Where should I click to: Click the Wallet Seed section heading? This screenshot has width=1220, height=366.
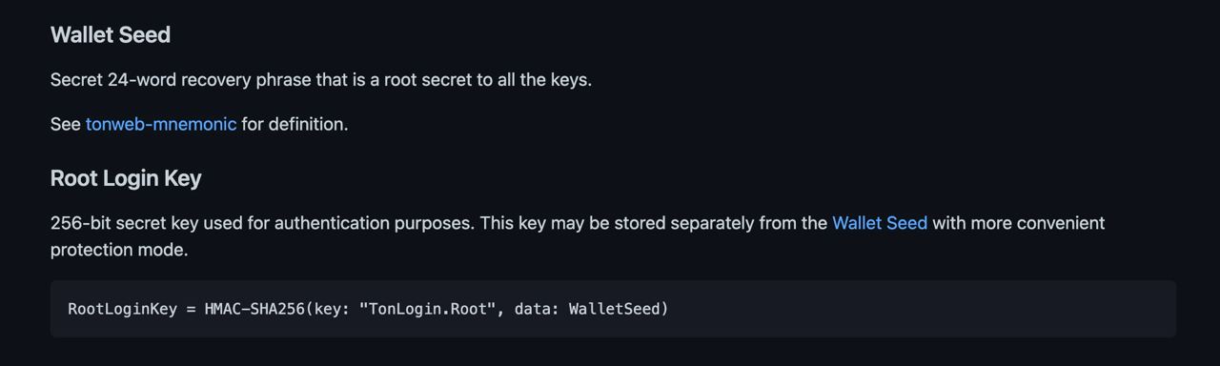click(111, 35)
